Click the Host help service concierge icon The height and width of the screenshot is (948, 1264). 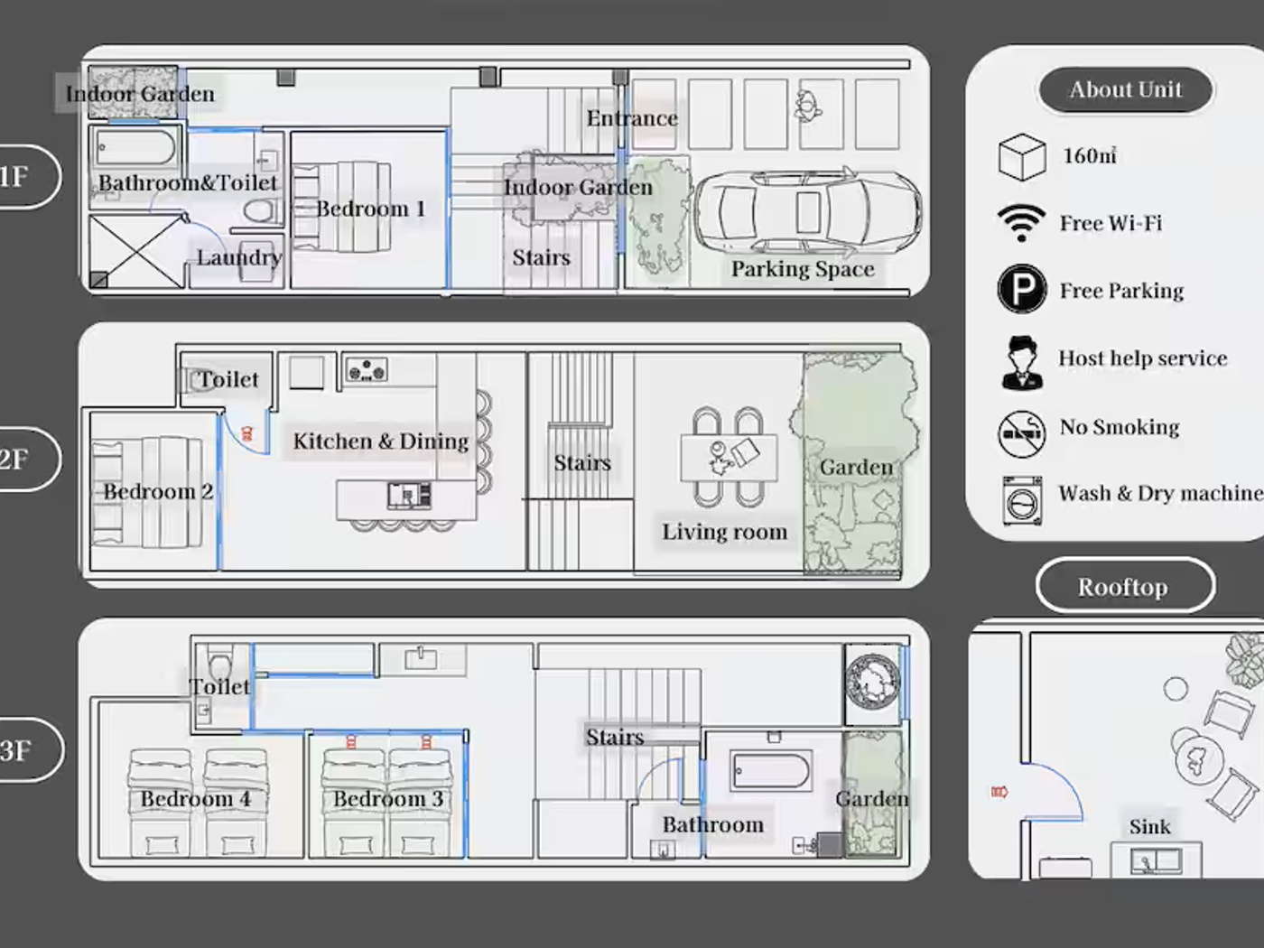point(1021,359)
